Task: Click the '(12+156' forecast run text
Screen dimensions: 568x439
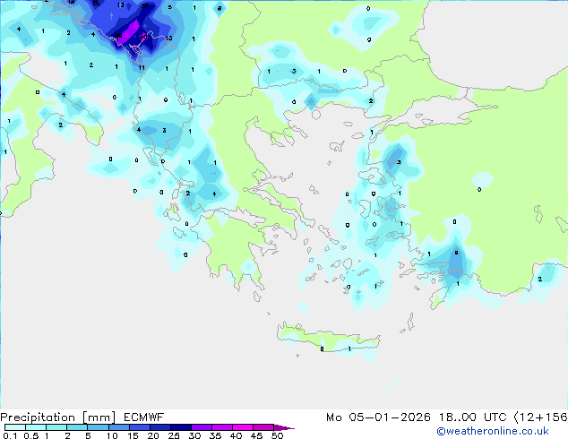Action: pyautogui.click(x=540, y=417)
